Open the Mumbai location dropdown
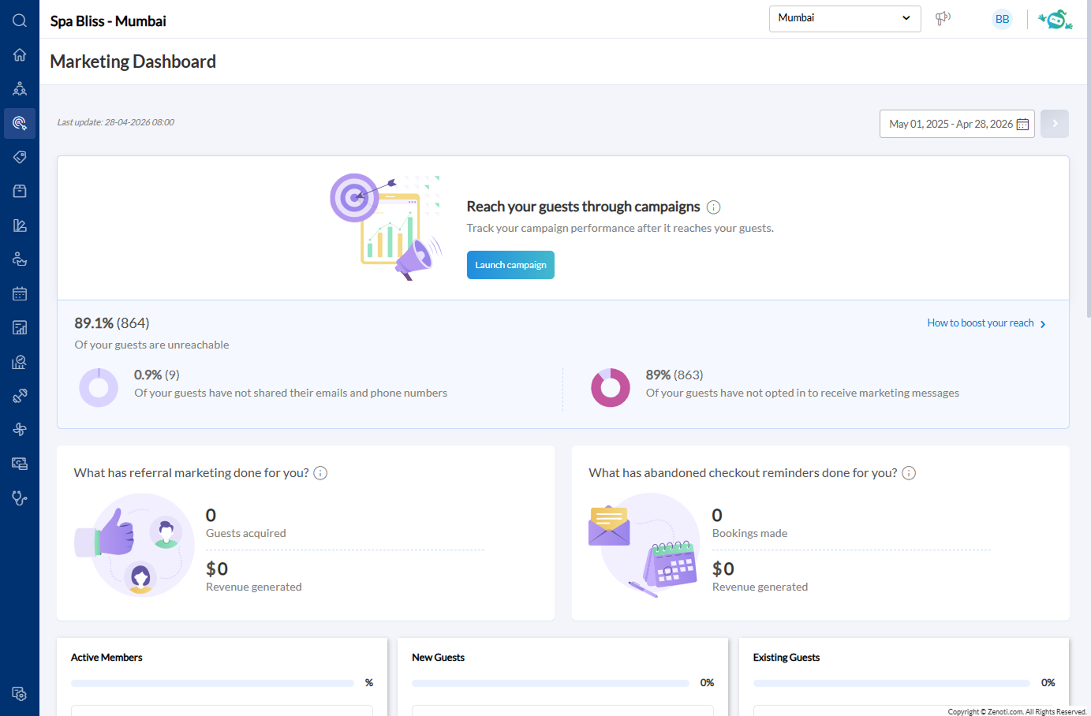This screenshot has height=716, width=1091. pos(845,18)
